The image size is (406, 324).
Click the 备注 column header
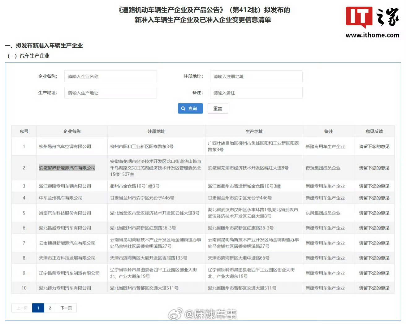329,131
